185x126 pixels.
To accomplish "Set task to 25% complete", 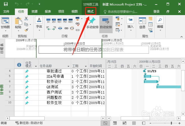I will tap(54, 21).
